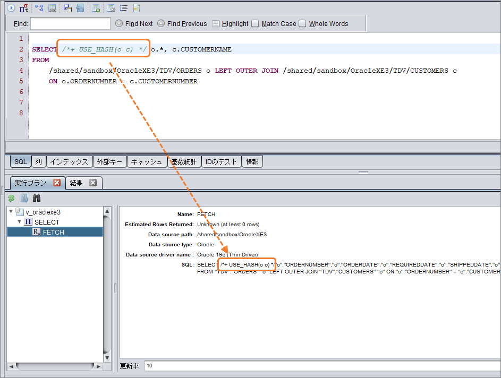501x378 pixels.
Task: Click the FROM keyword on line 3
Action: click(40, 60)
